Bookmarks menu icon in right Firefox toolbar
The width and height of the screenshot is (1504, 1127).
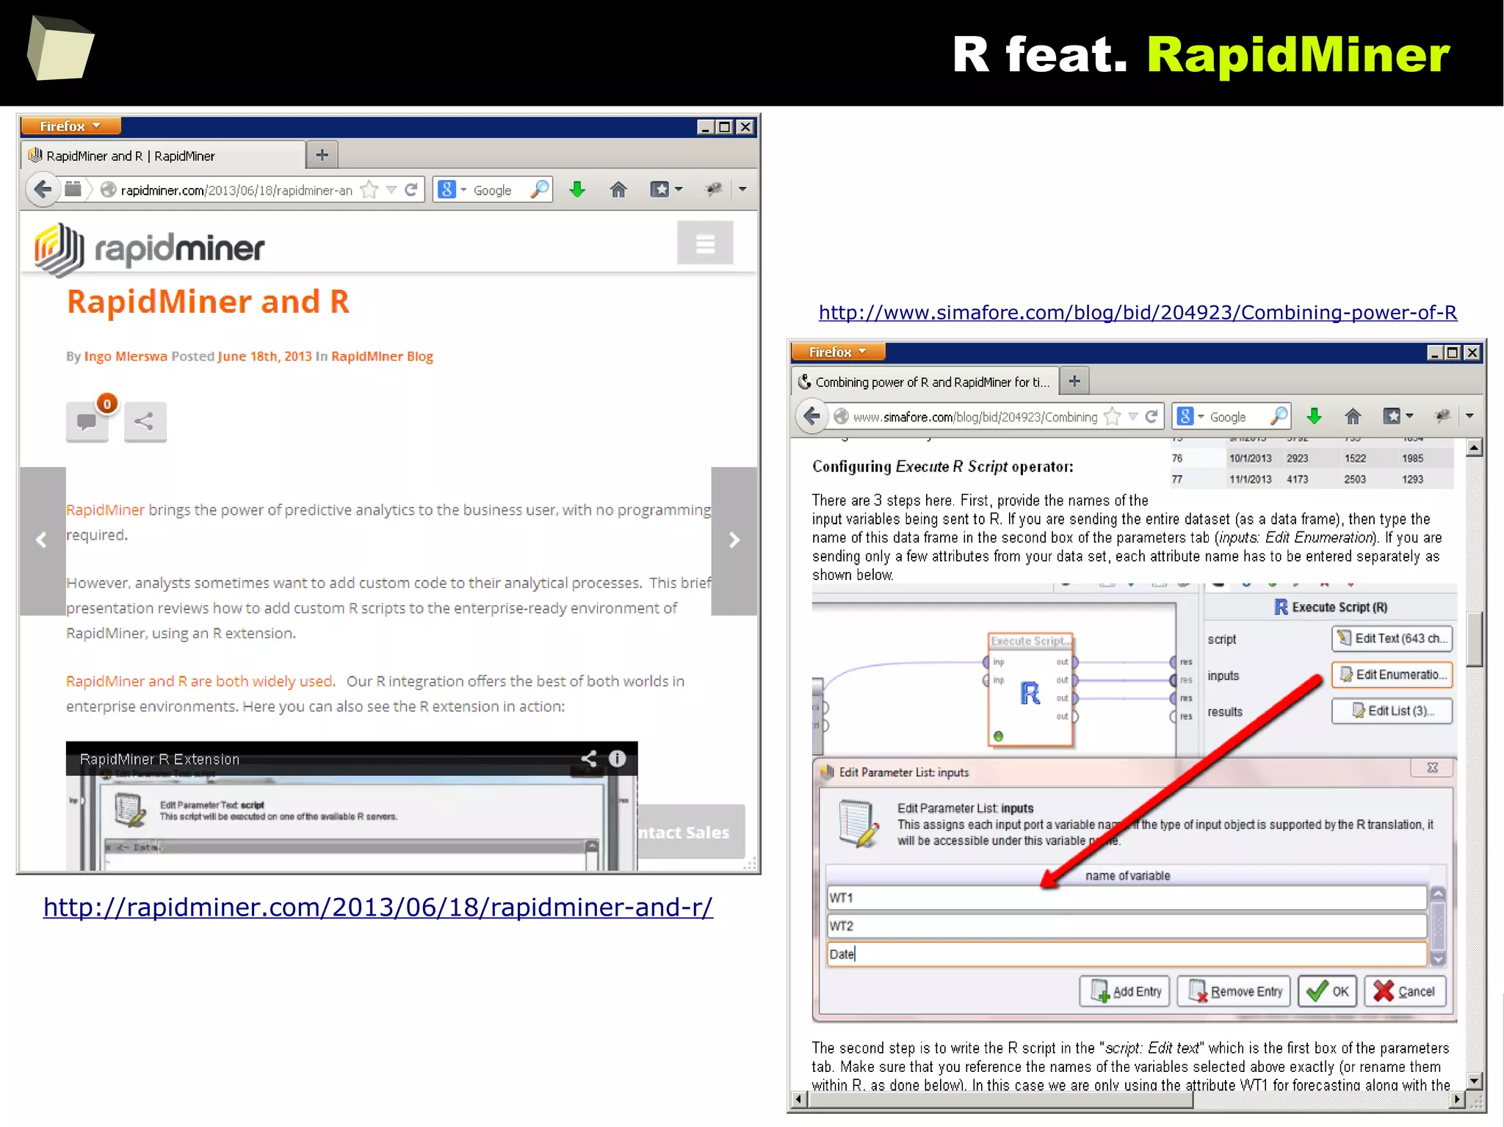point(1393,416)
